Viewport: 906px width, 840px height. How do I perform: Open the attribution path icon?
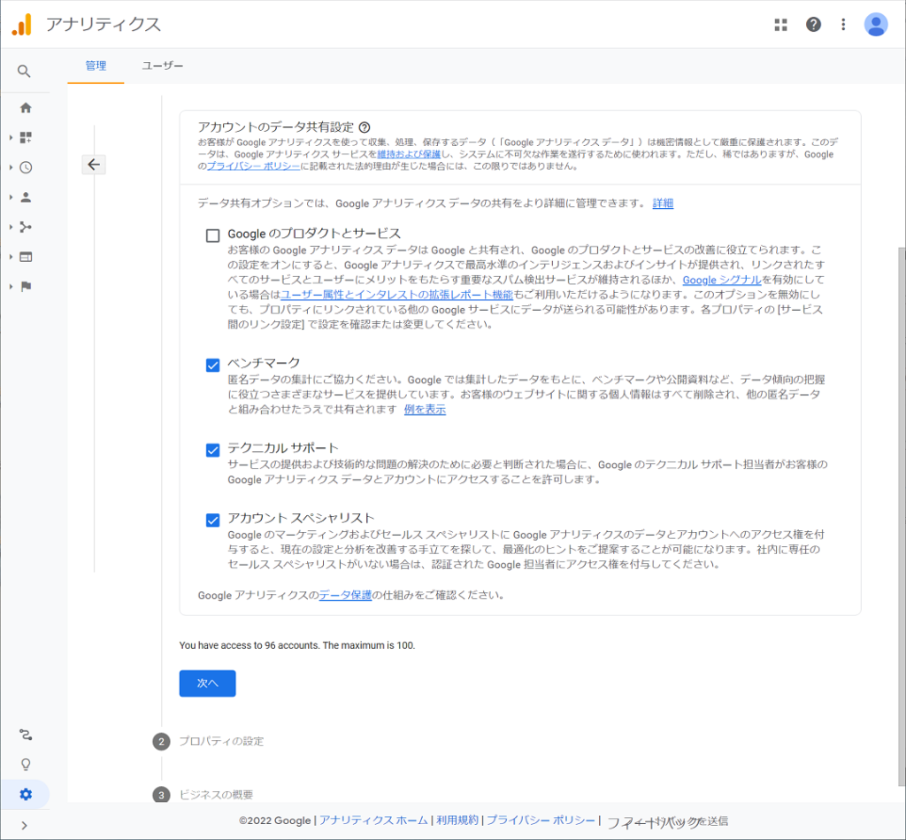tap(26, 734)
